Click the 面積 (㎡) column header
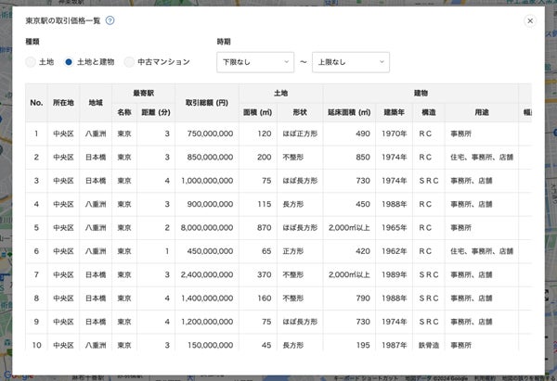The width and height of the screenshot is (557, 381). [x=258, y=112]
